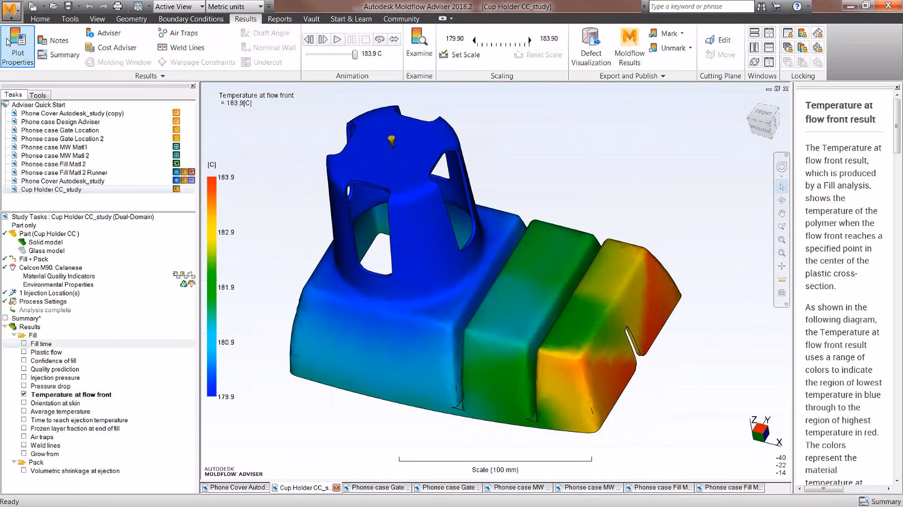Click Summary in the status bar
Viewport: 903px width, 507px height.
click(879, 501)
